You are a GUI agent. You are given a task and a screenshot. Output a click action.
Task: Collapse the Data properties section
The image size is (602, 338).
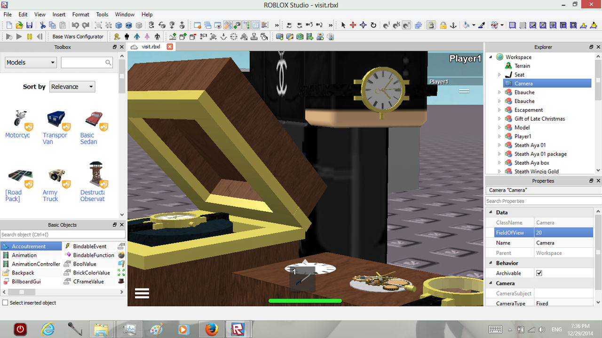pyautogui.click(x=490, y=213)
